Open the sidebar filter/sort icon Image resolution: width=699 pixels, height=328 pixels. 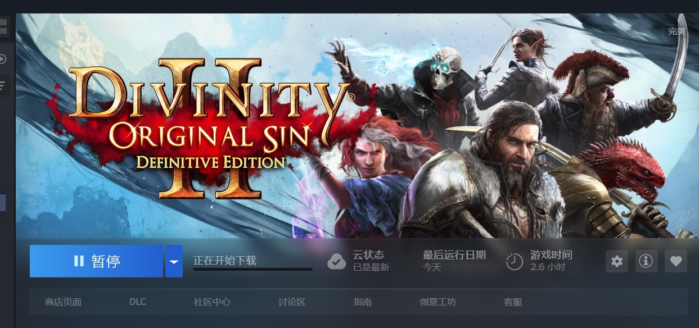pos(3,85)
